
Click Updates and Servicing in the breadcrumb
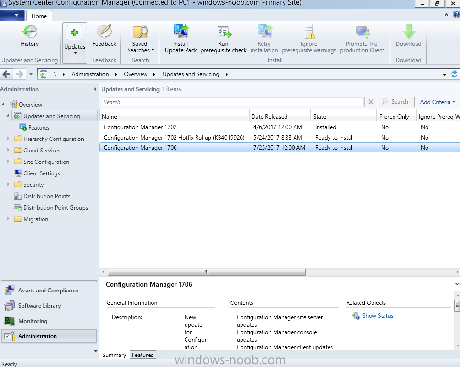tap(191, 74)
